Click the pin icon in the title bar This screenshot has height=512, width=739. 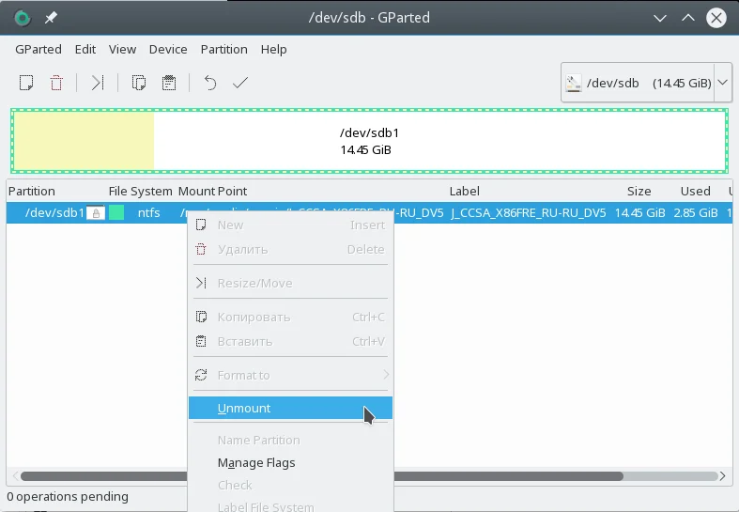(51, 18)
